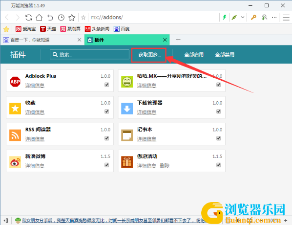Bookmark this page with the small star
This screenshot has height=225, width=292.
[83, 18]
